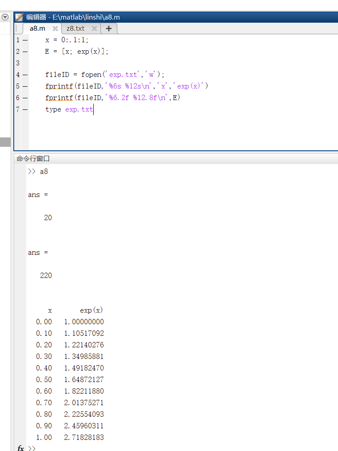Close the a8.m tab
This screenshot has height=451, width=338.
(x=55, y=28)
